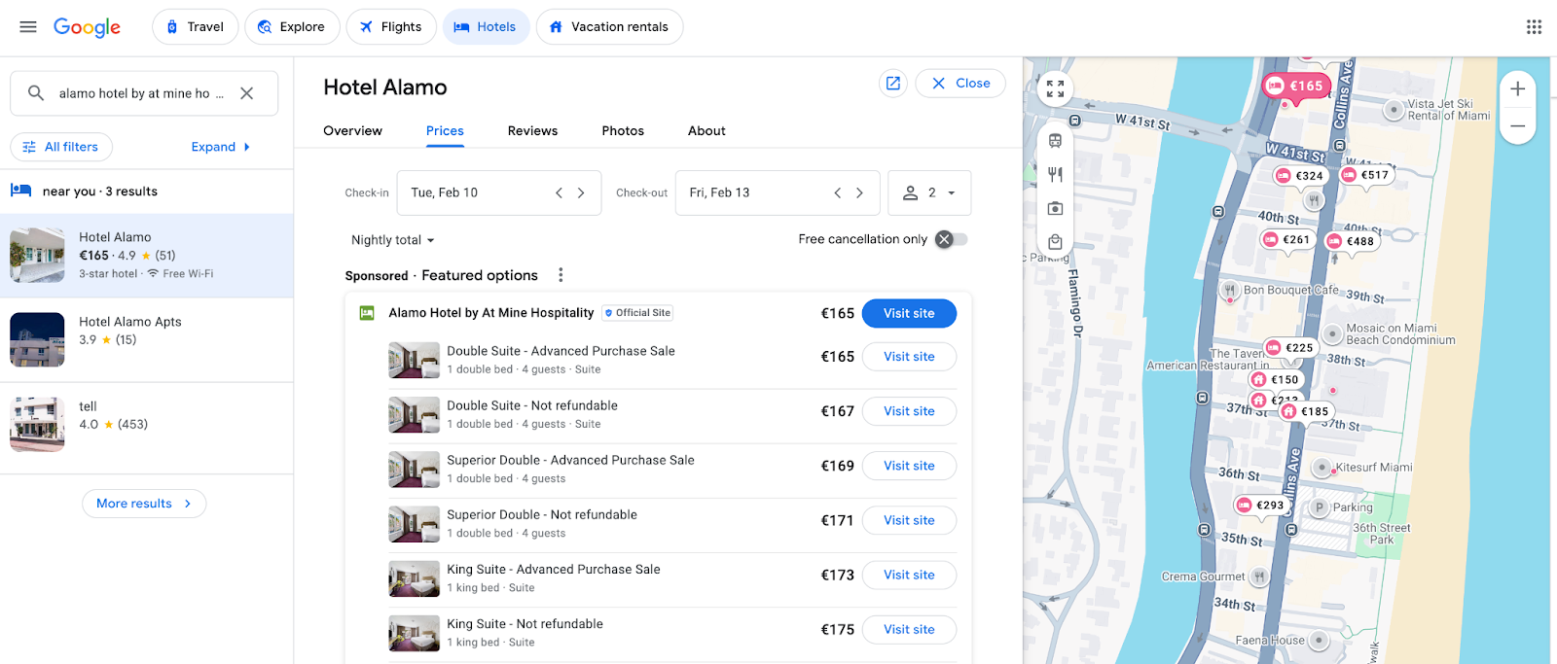
Task: Switch to the Reviews tab
Action: click(532, 131)
